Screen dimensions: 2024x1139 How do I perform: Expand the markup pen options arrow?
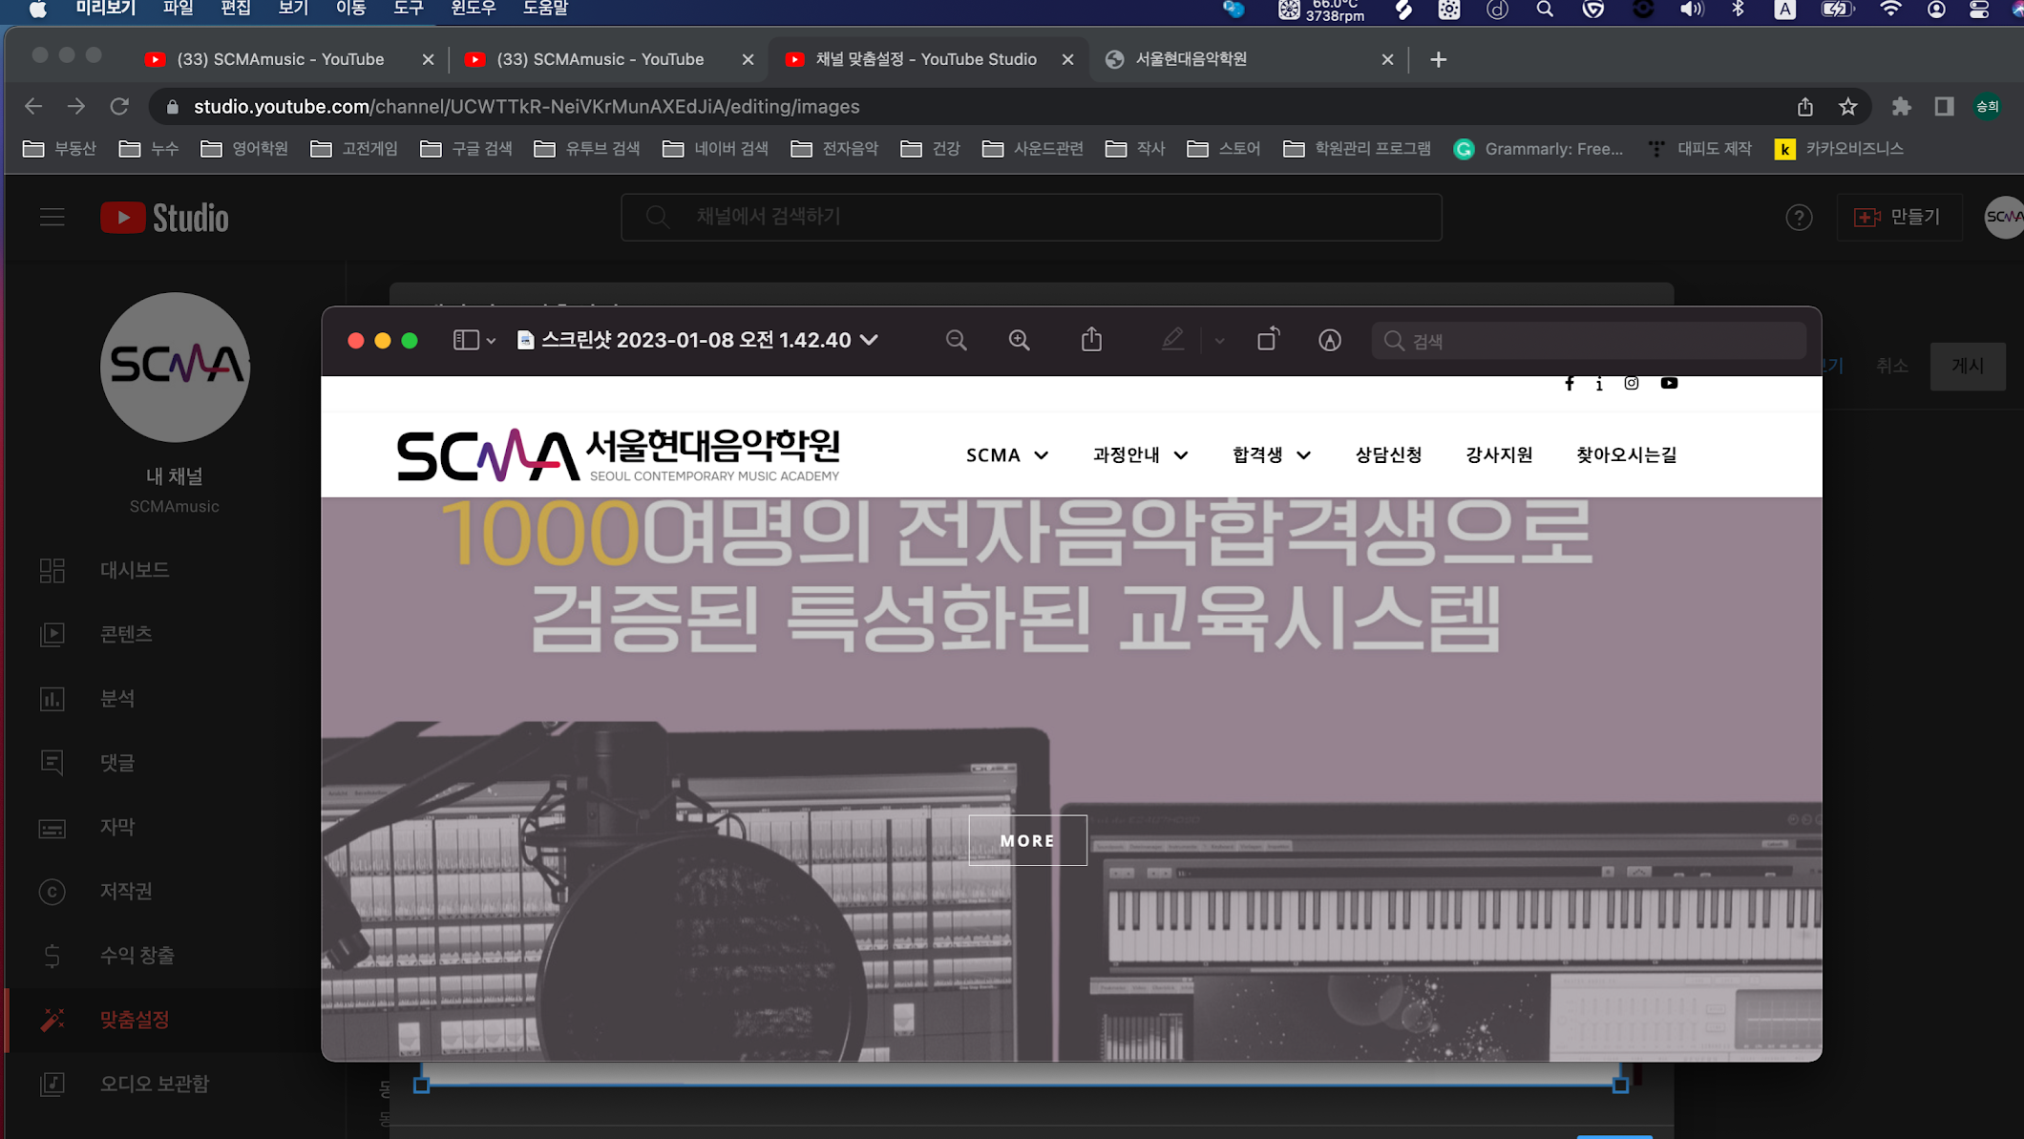click(1219, 341)
